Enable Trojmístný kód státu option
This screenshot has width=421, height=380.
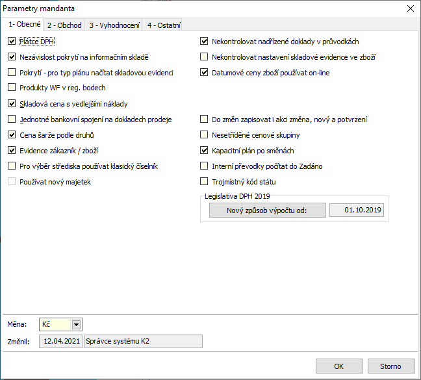(204, 181)
